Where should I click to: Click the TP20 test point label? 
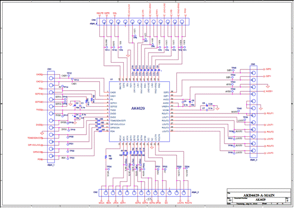coord(71,137)
